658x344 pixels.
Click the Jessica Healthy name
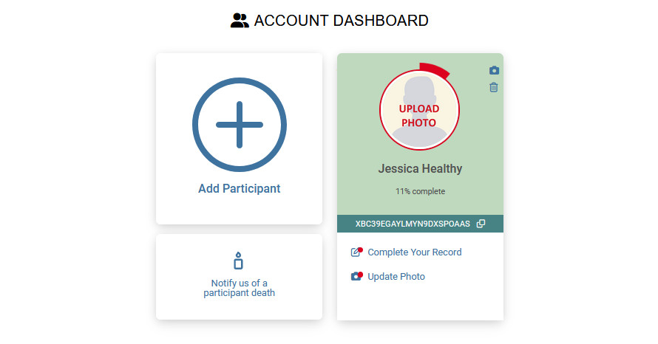click(x=420, y=168)
